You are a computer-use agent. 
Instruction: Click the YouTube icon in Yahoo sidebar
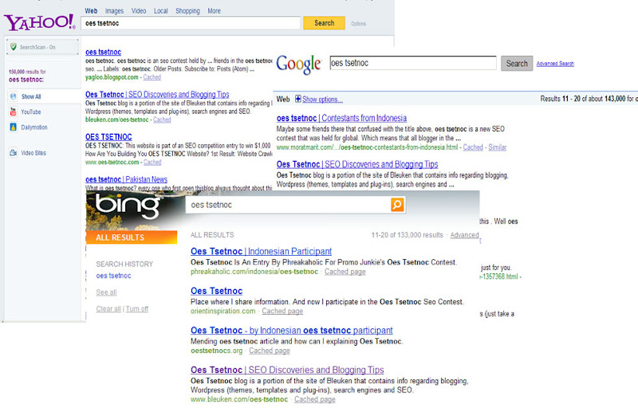point(13,112)
